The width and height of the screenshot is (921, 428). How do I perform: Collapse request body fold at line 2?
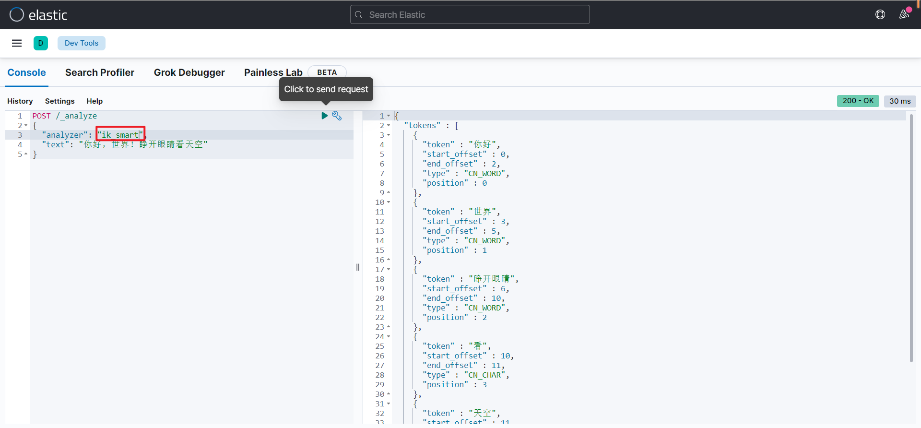[x=26, y=126]
